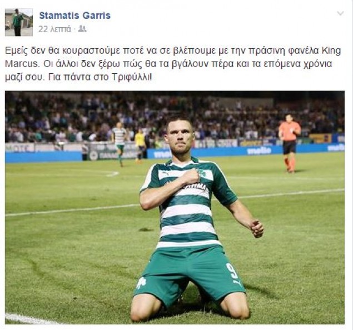The width and height of the screenshot is (353, 330).
Task: Click the club crest on the striped jersey
Action: 202,173
